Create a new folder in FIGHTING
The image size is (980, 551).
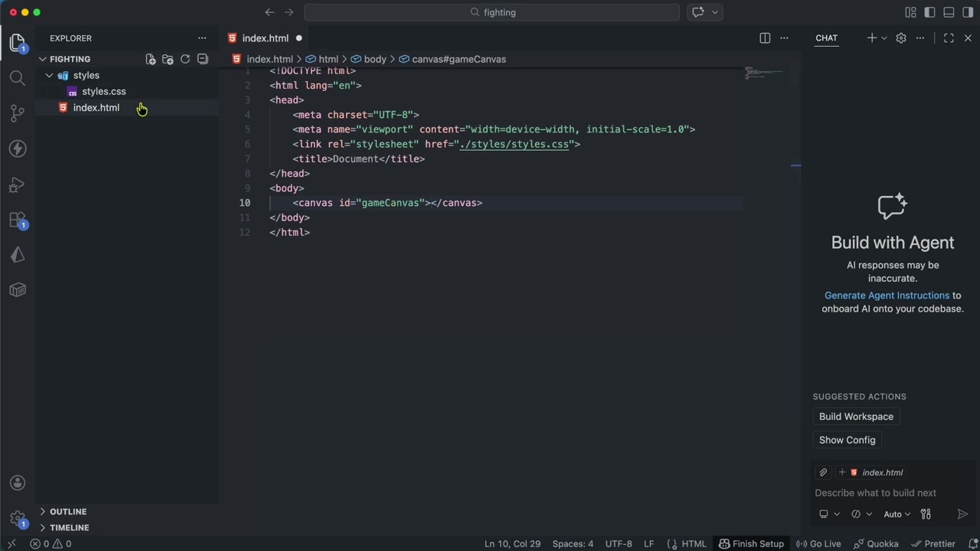(168, 59)
